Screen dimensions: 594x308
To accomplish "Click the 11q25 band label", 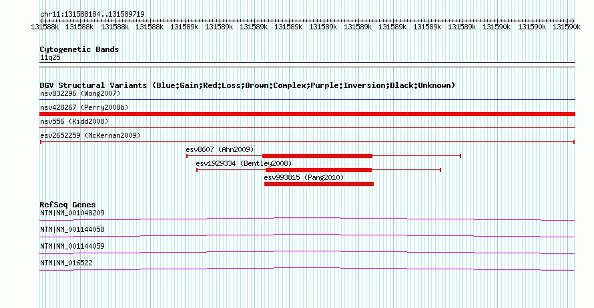I will pyautogui.click(x=50, y=57).
